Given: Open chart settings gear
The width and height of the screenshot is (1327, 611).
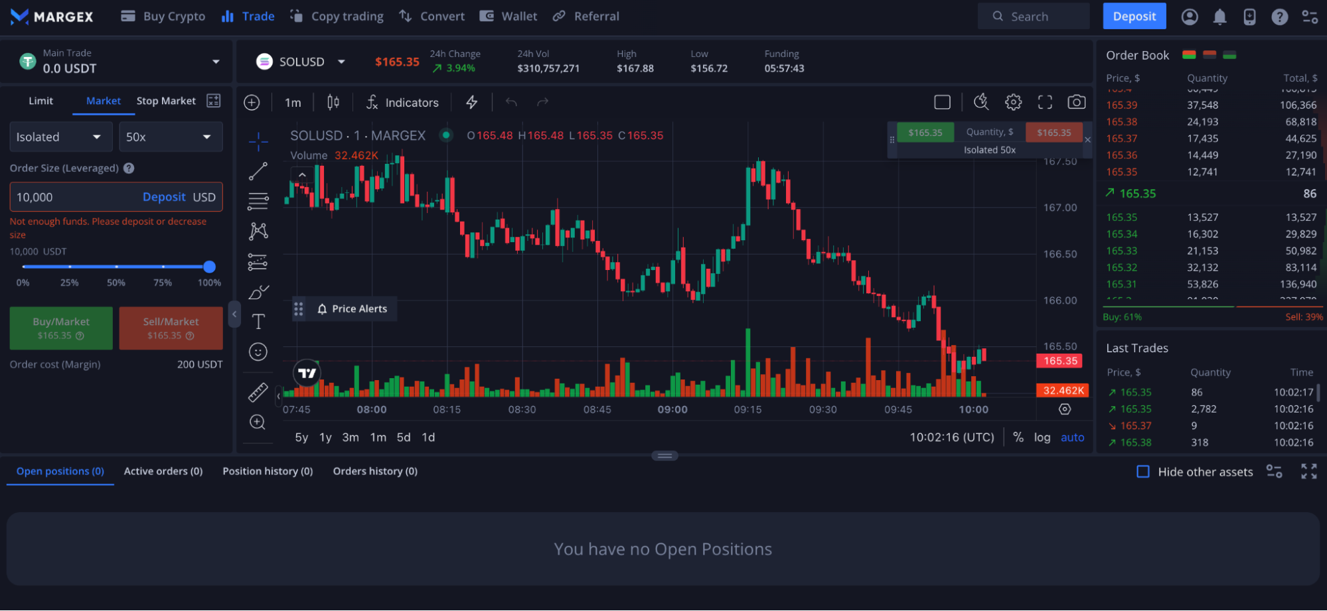Looking at the screenshot, I should [1013, 102].
